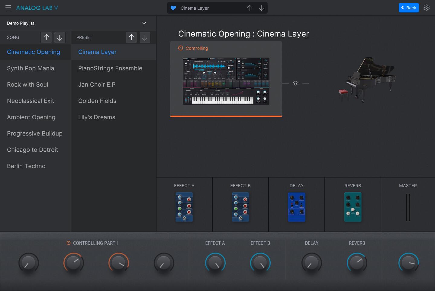Open the Effect B pedal
Viewport: 435px width, 291px height.
240,207
